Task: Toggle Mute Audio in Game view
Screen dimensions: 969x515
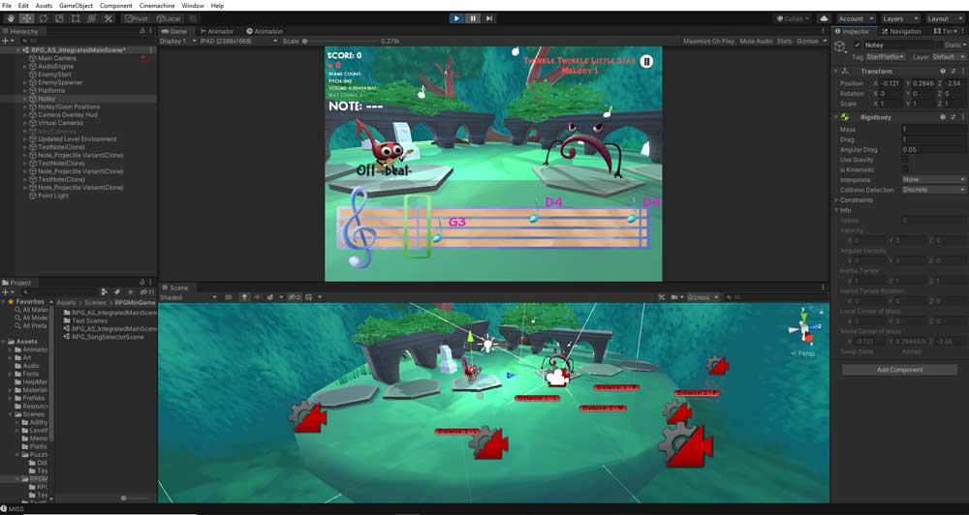Action: pos(757,41)
